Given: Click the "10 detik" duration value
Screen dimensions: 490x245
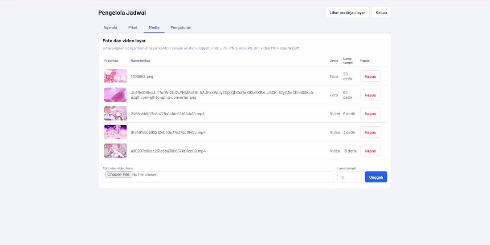Looking at the screenshot, I should [x=350, y=151].
